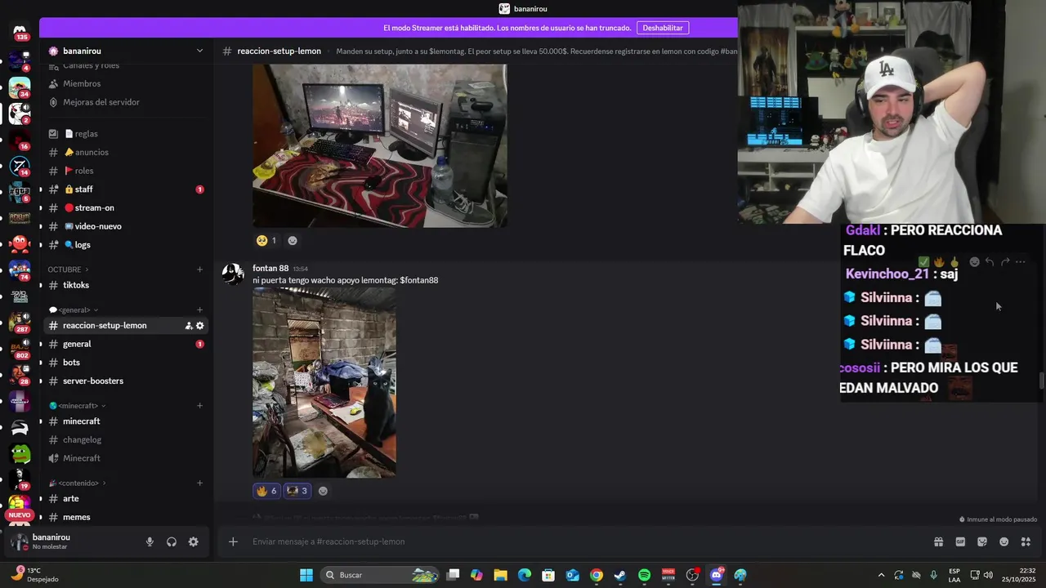Open the tiktoks channel
The width and height of the screenshot is (1046, 588).
pyautogui.click(x=125, y=285)
